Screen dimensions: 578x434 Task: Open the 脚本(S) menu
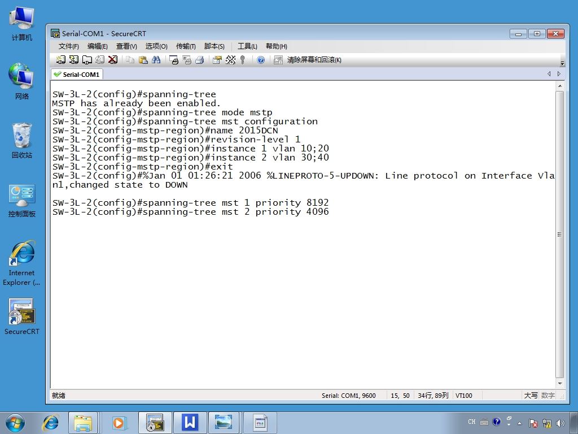click(214, 46)
